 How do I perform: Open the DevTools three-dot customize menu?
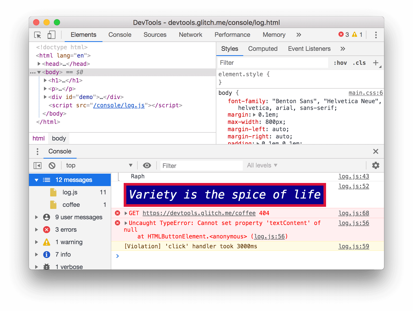pos(376,35)
